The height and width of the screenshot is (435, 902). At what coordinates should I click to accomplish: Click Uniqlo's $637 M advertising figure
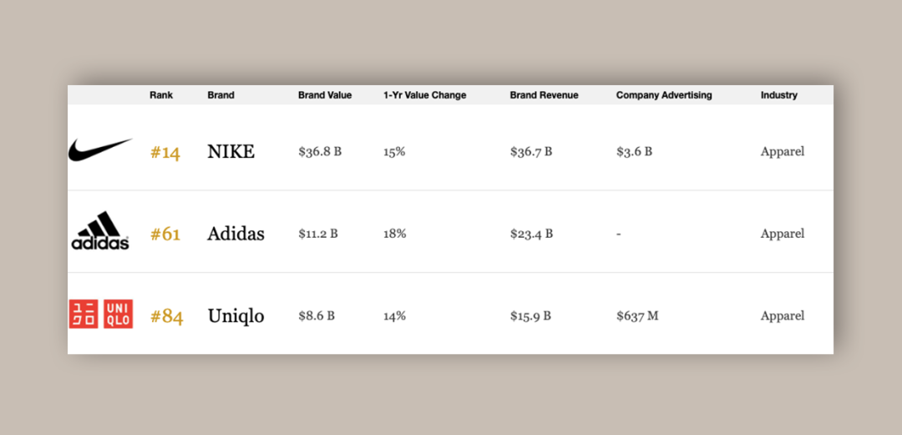(x=637, y=316)
